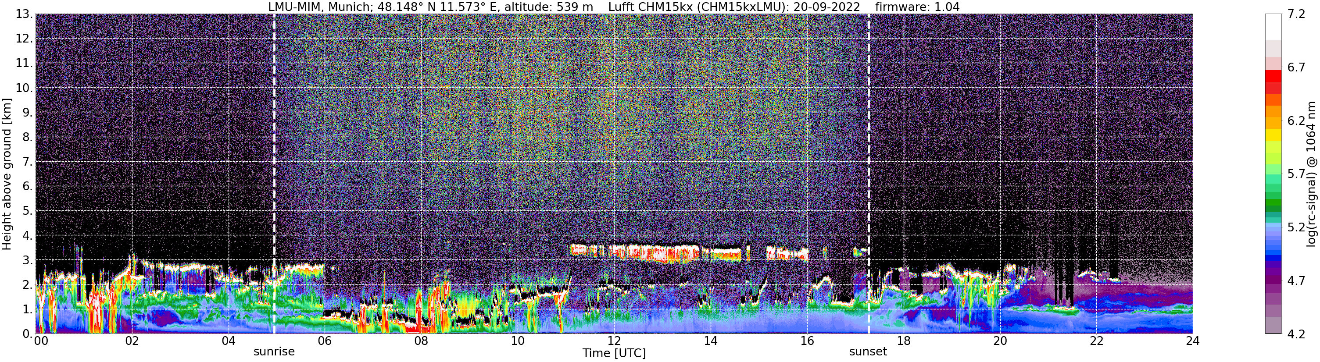Click the 5. height tick label

pyautogui.click(x=28, y=211)
